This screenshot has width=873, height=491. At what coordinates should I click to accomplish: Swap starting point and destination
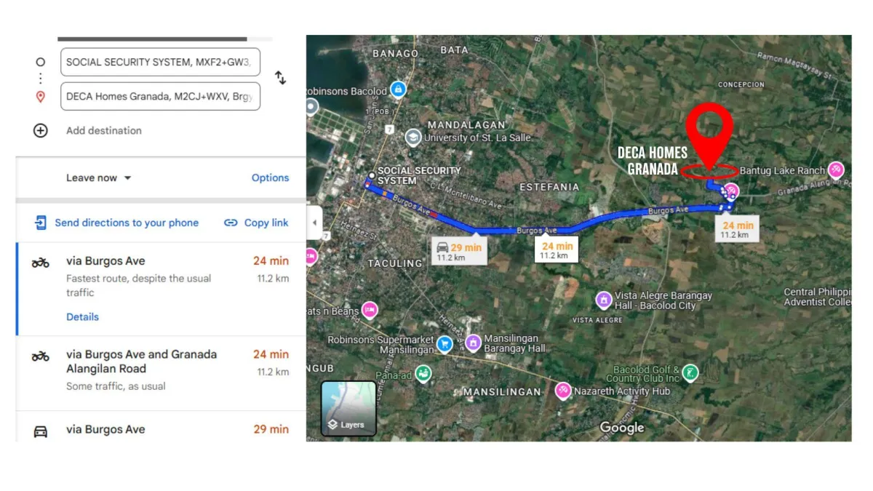[280, 78]
